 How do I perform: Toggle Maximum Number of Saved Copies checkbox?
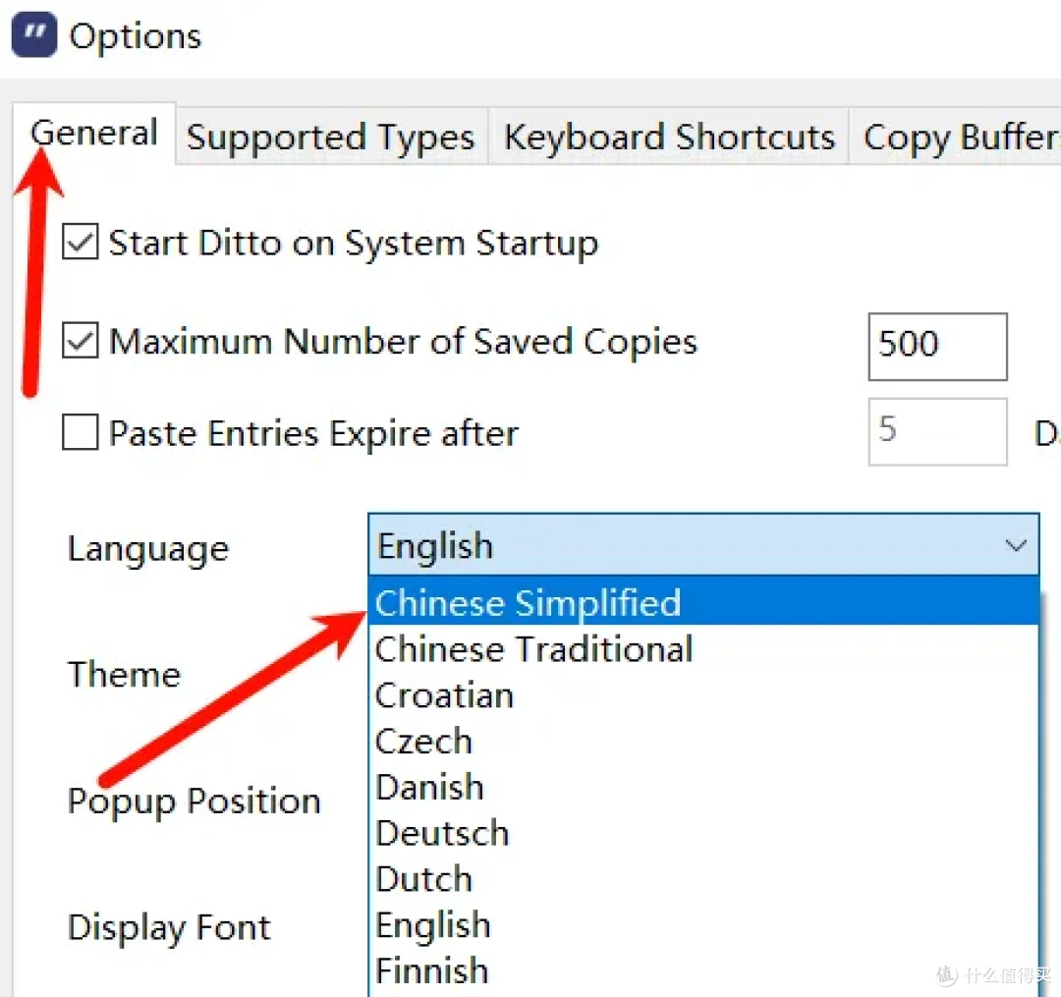click(x=81, y=340)
